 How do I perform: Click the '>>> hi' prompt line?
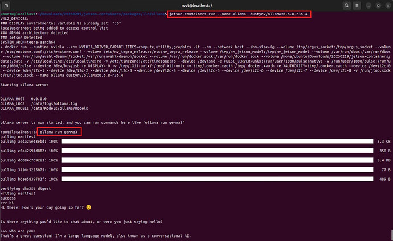click(7, 203)
